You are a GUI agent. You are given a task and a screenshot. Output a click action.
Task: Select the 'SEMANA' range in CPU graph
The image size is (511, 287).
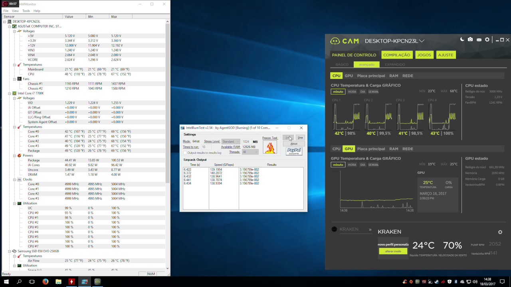pyautogui.click(x=373, y=92)
